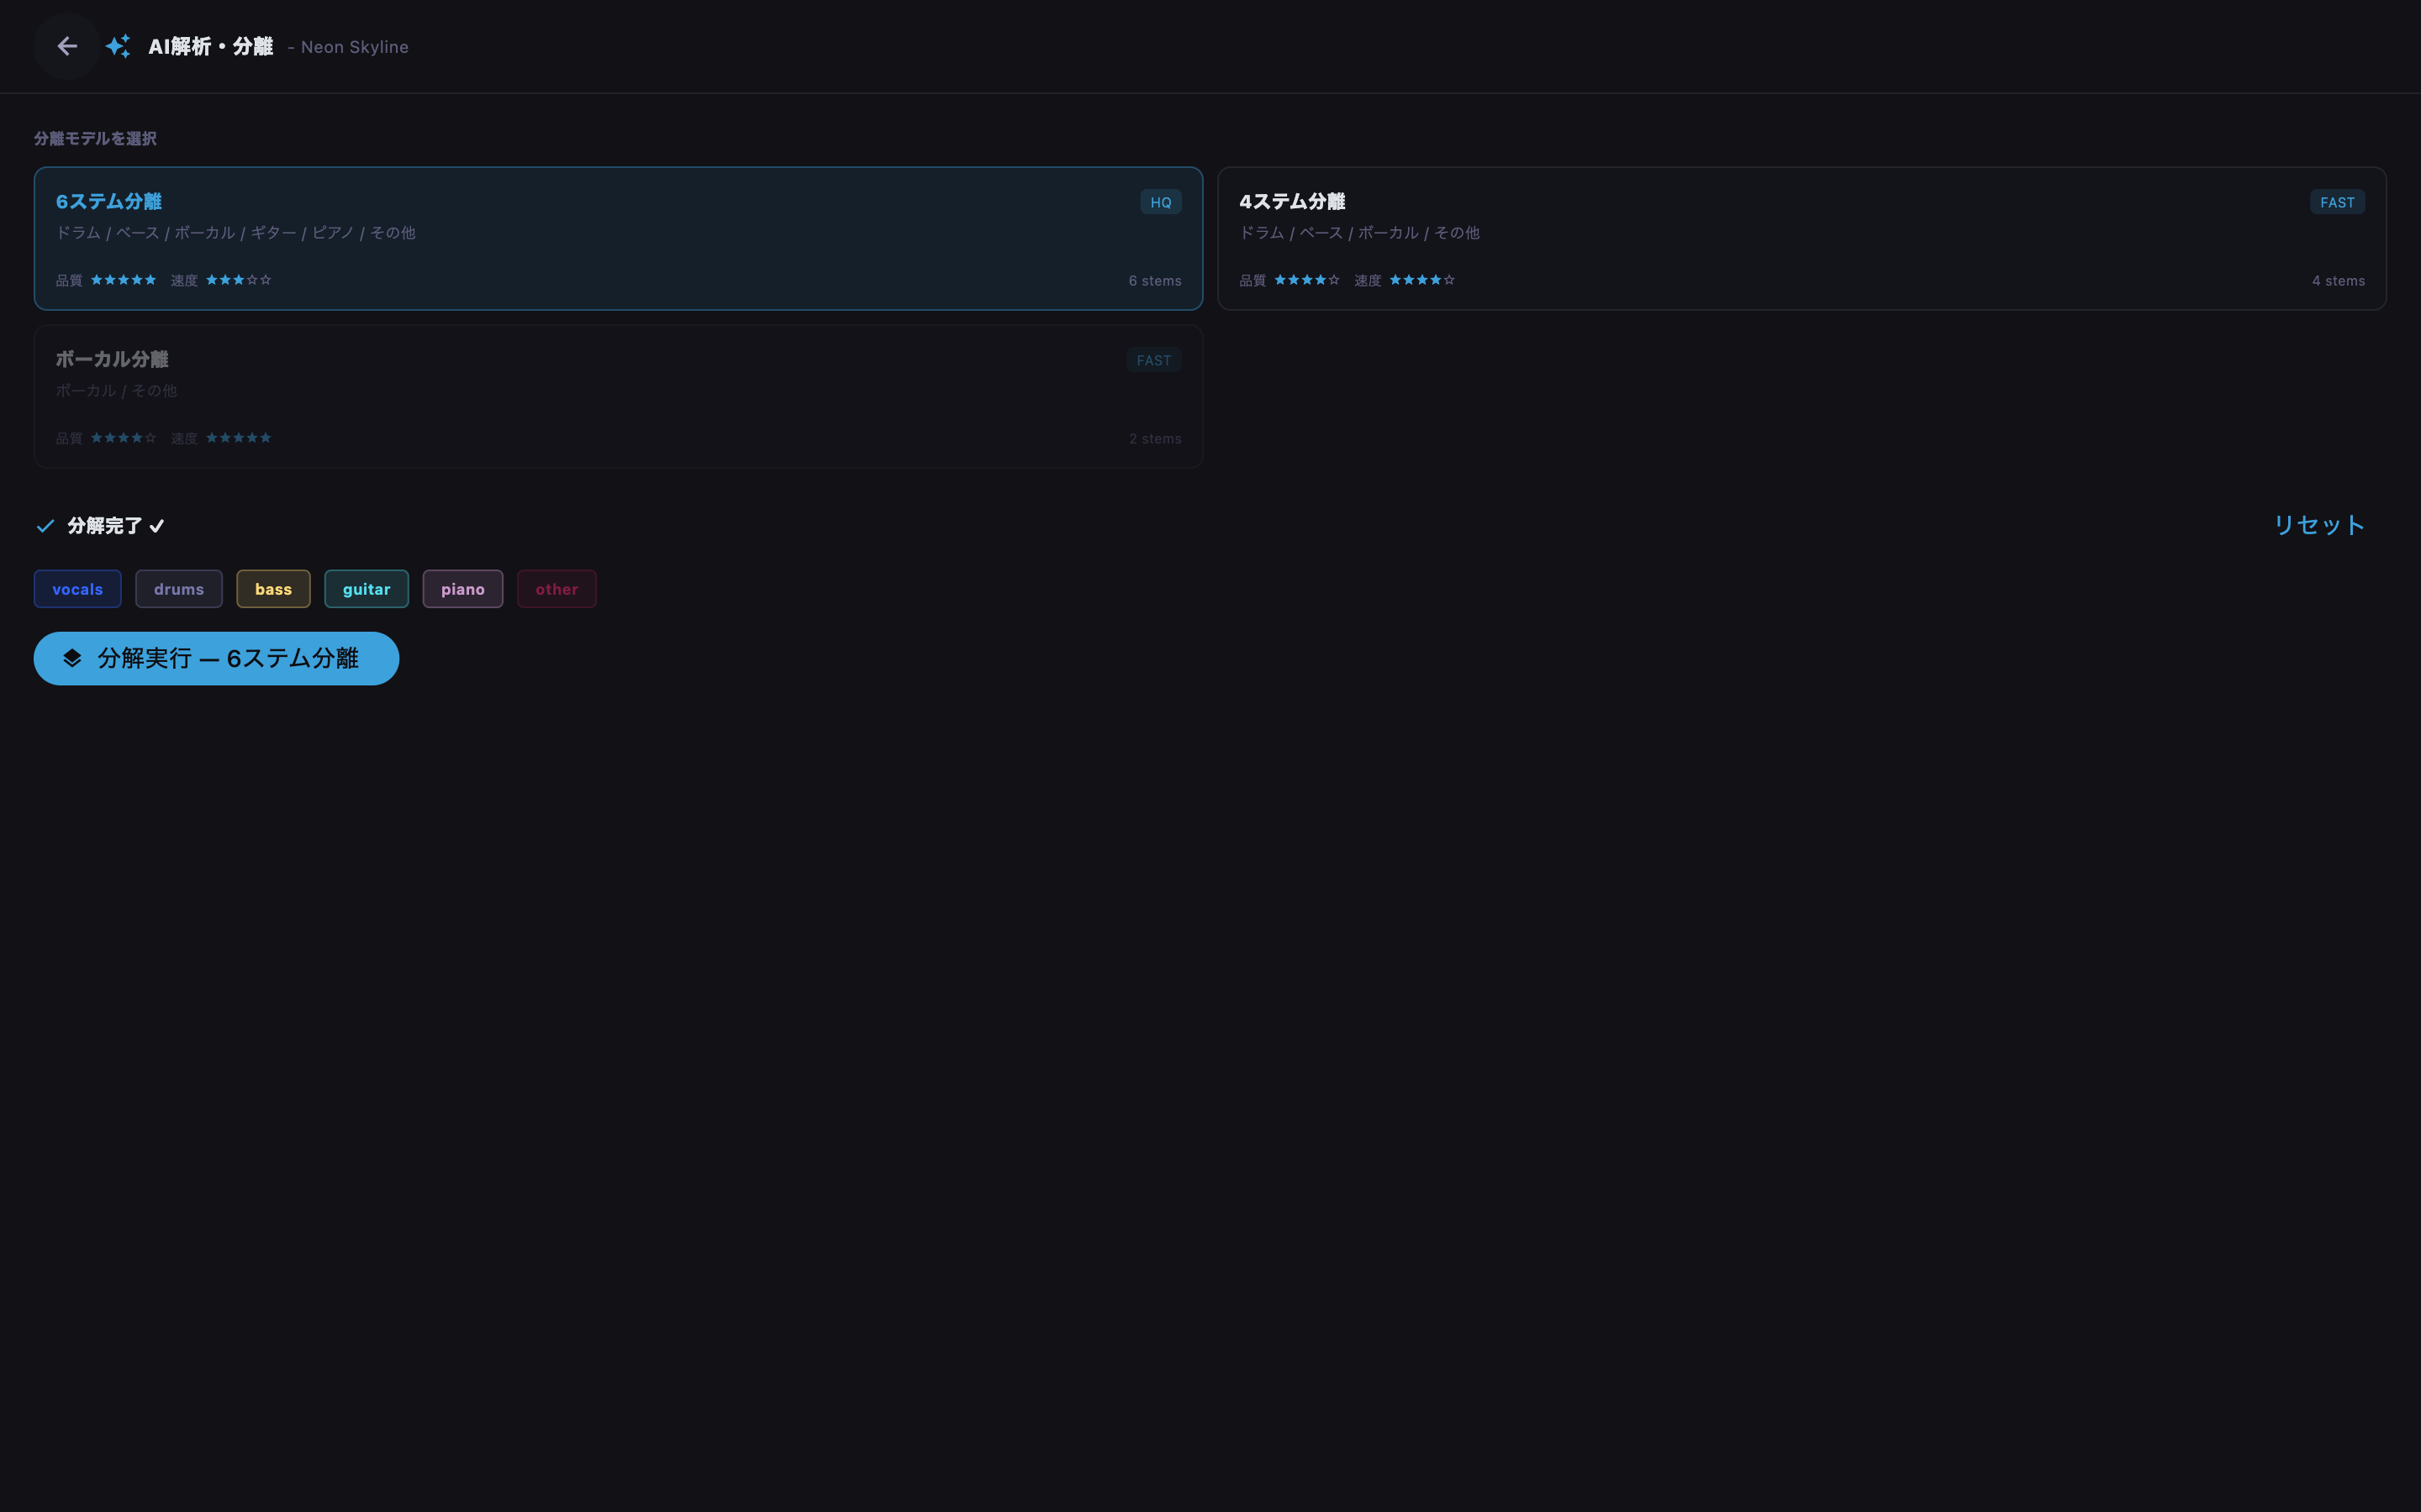The image size is (2421, 1512).
Task: Click the layers icon on run button
Action: pos(72,658)
